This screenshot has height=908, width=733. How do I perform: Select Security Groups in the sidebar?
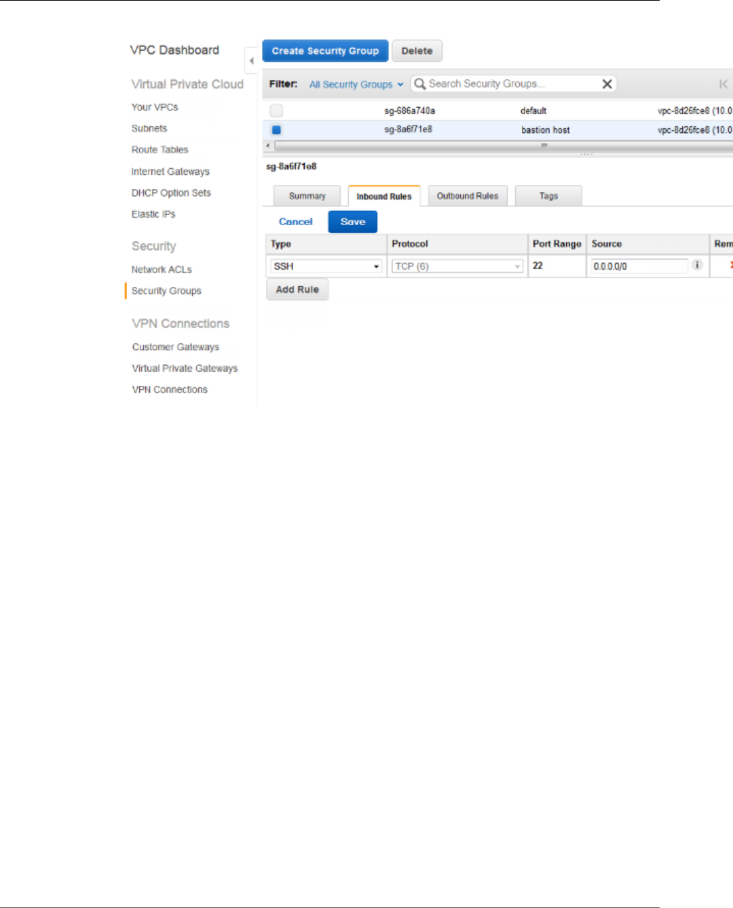click(x=166, y=291)
